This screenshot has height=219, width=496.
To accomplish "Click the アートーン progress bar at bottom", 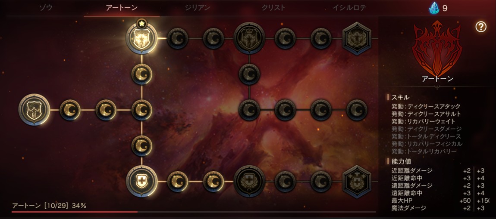I will [194, 212].
